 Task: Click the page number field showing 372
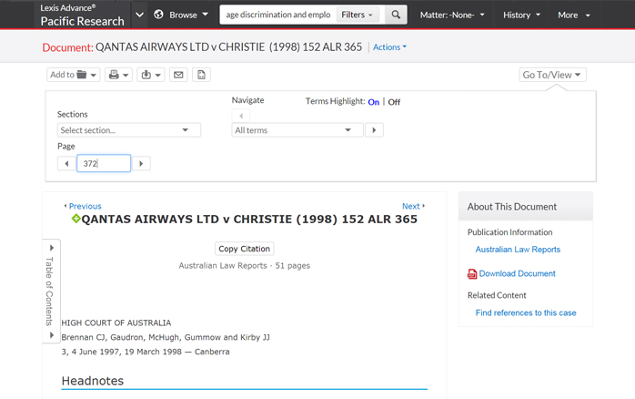pyautogui.click(x=104, y=163)
